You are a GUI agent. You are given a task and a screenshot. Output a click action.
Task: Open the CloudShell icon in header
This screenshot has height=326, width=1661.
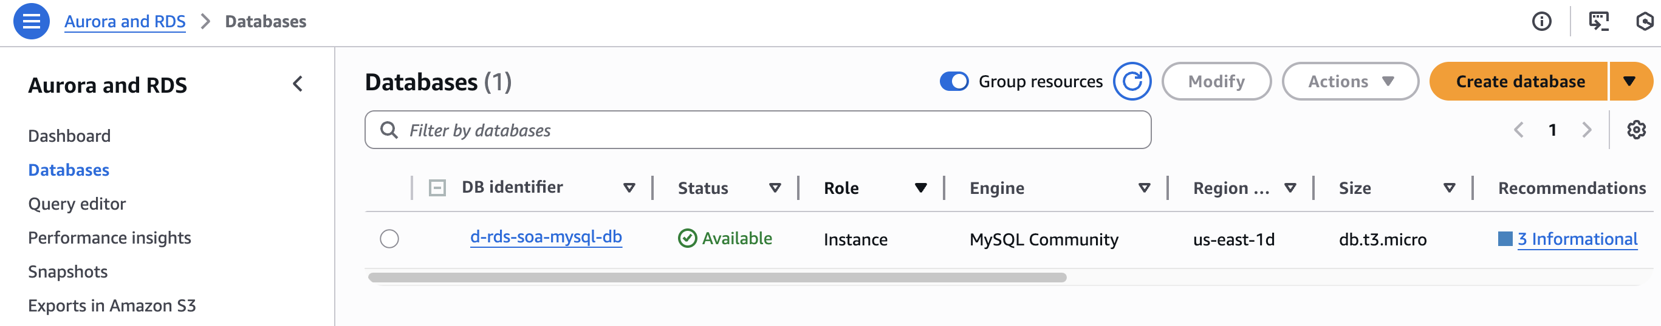pos(1598,21)
